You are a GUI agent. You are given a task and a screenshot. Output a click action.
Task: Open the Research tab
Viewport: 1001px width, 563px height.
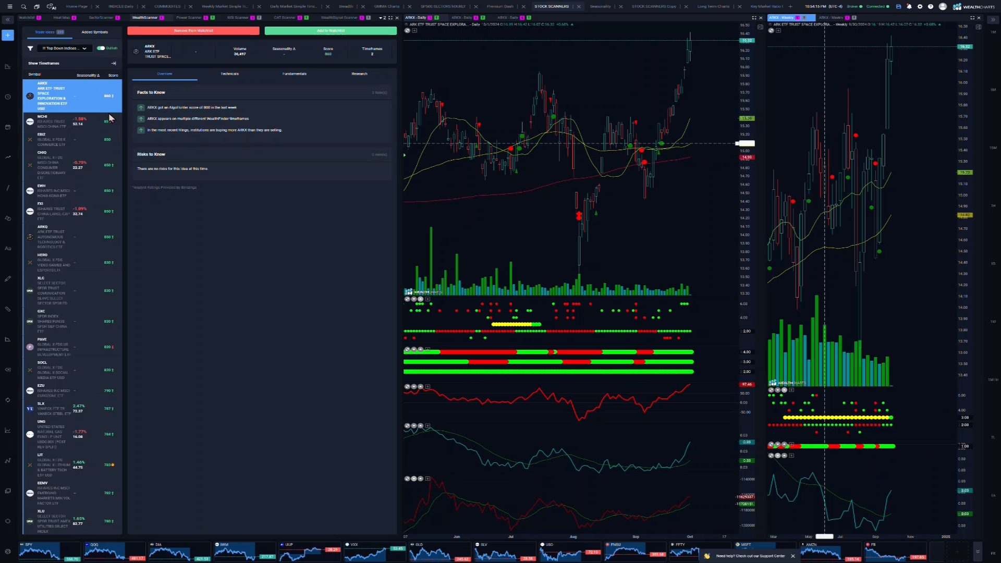click(359, 74)
